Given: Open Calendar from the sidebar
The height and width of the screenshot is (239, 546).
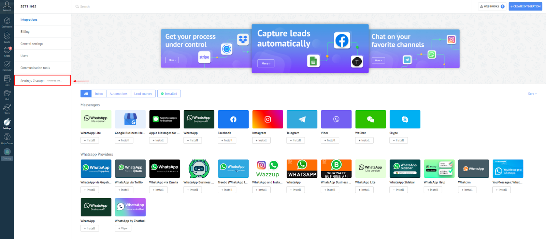Looking at the screenshot, I should coord(7,66).
